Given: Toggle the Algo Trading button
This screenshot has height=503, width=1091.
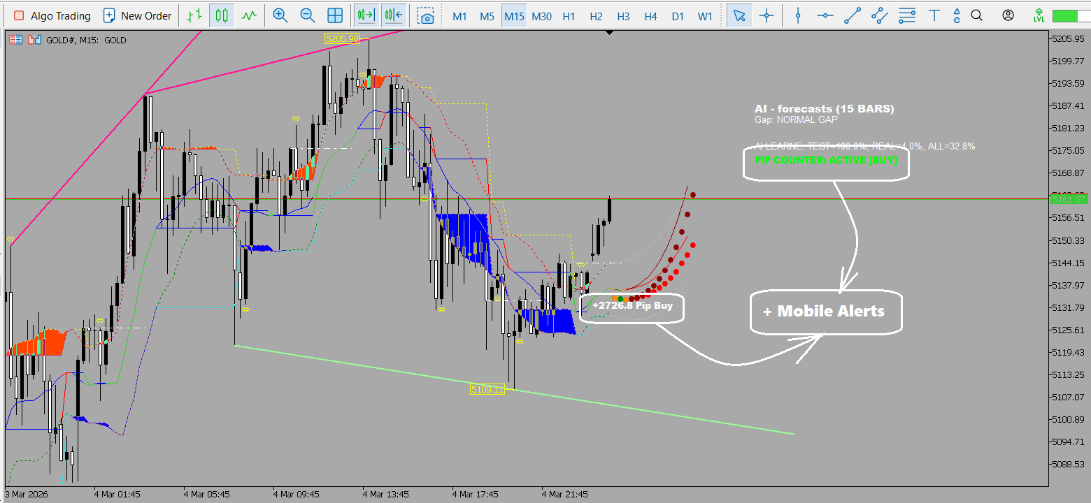Looking at the screenshot, I should (52, 15).
